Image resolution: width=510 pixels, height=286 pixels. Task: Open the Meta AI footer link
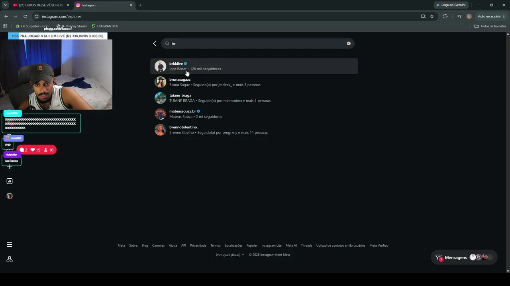tap(291, 245)
